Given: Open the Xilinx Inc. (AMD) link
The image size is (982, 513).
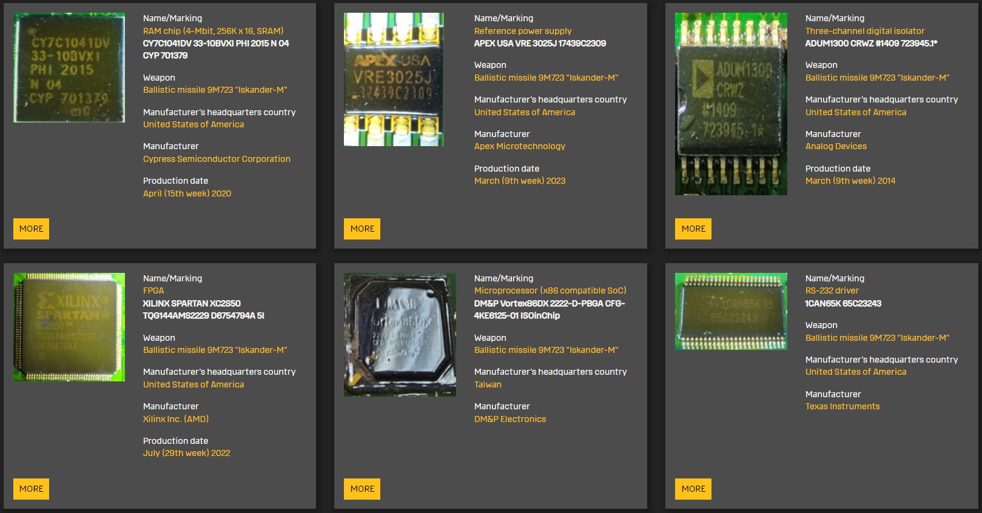Looking at the screenshot, I should pyautogui.click(x=176, y=419).
